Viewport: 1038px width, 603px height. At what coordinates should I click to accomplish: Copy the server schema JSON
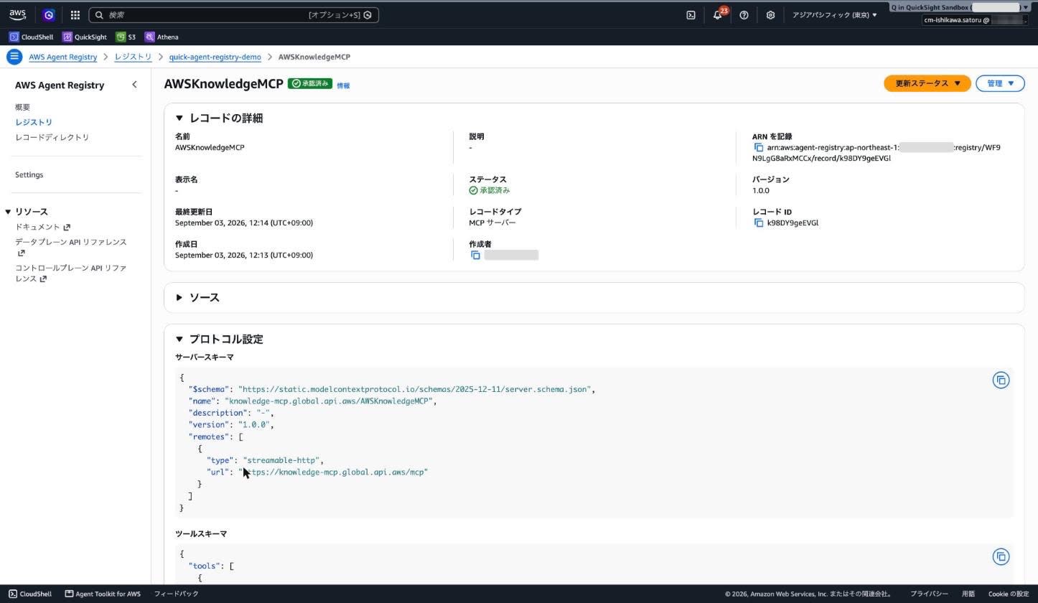(1001, 380)
